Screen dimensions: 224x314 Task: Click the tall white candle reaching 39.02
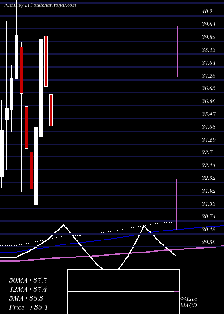tap(41, 88)
